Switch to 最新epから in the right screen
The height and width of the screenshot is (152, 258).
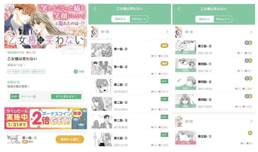(x=223, y=19)
